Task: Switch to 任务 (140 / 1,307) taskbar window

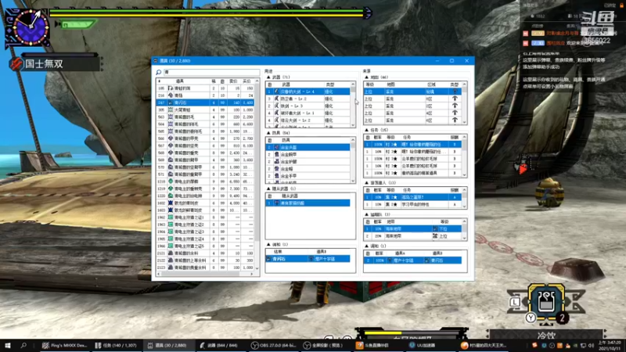Action: pos(116,345)
